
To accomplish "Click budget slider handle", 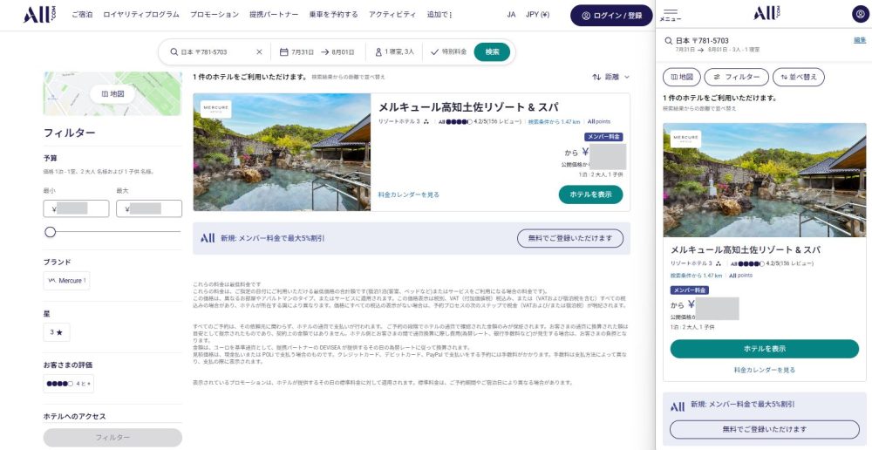I will pyautogui.click(x=50, y=232).
